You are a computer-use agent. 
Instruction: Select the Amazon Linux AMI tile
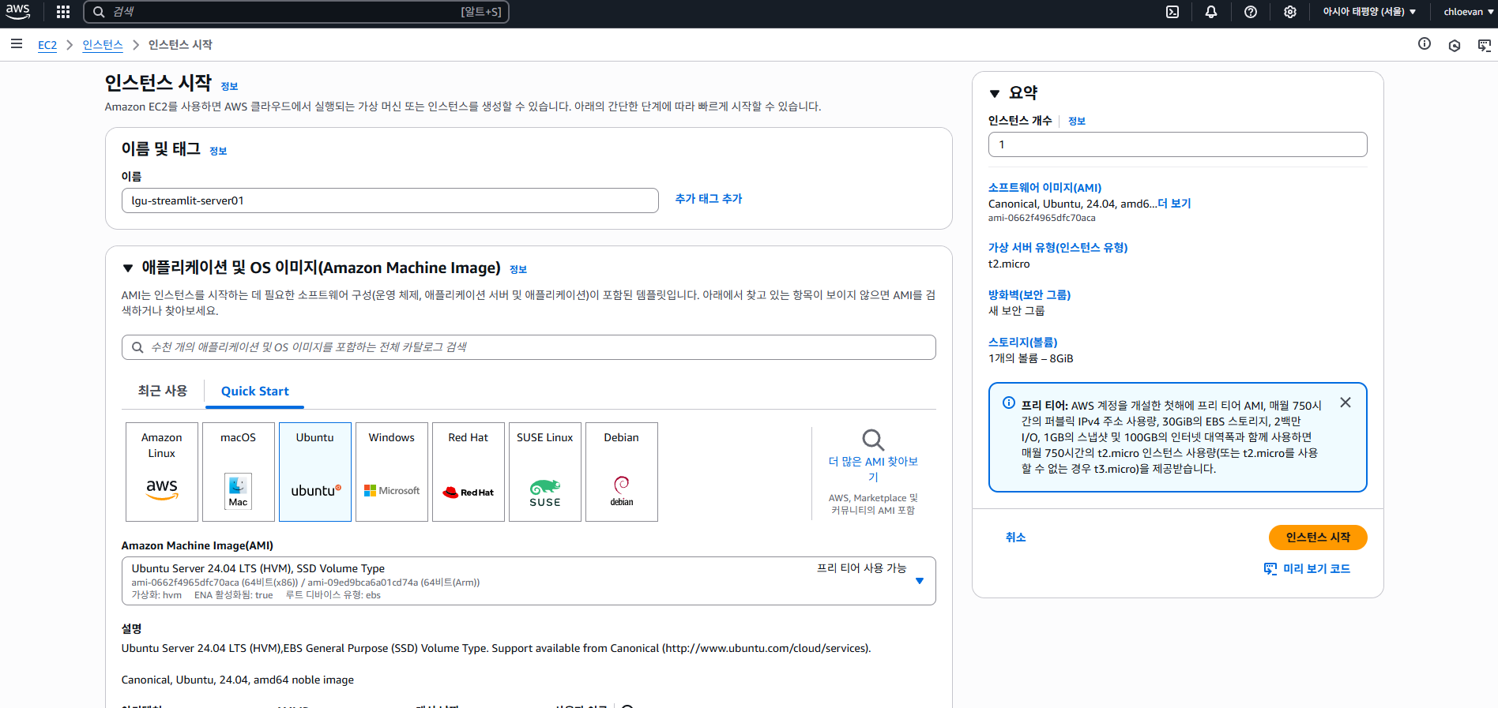tap(162, 472)
